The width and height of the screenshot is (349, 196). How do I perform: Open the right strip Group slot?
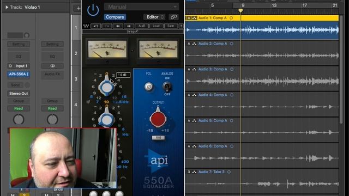[x=52, y=101]
